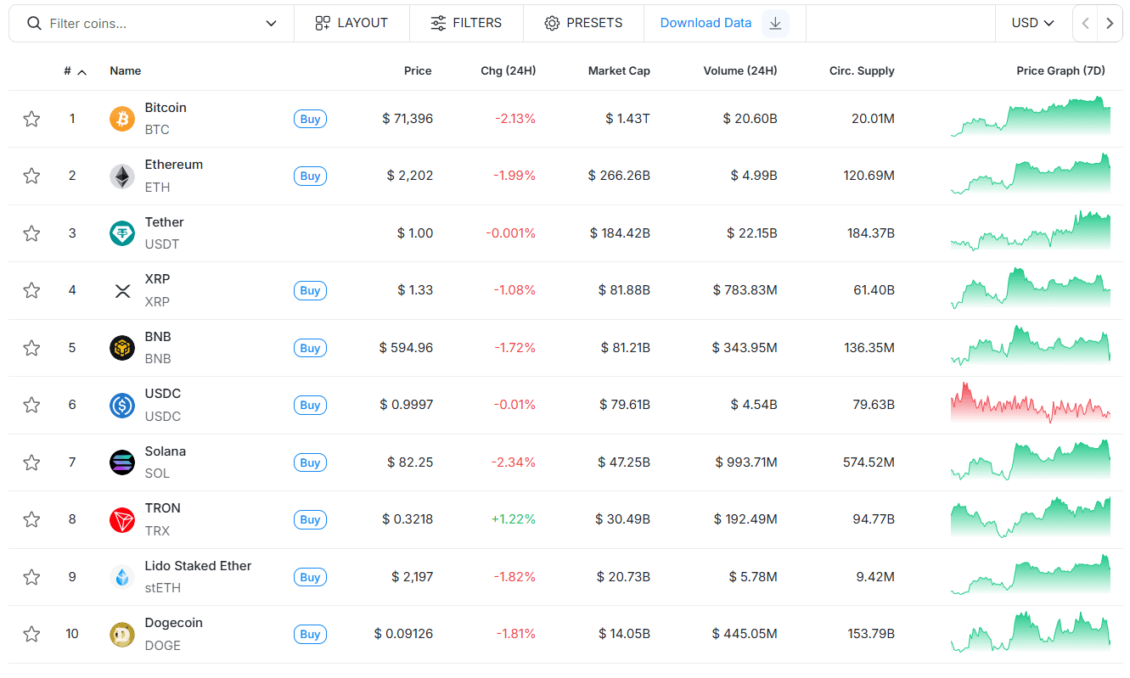Click the Buy button for Ethereum

click(x=310, y=177)
